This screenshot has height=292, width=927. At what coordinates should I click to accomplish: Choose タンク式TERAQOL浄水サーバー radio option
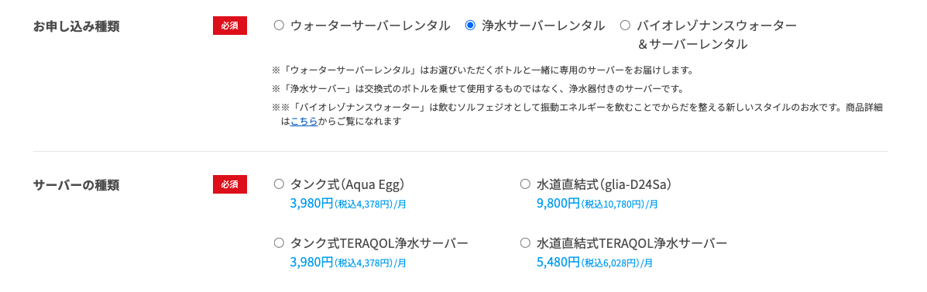click(x=279, y=243)
